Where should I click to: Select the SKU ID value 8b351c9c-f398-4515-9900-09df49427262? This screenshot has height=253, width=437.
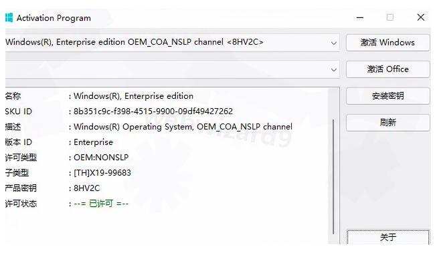[x=153, y=111]
